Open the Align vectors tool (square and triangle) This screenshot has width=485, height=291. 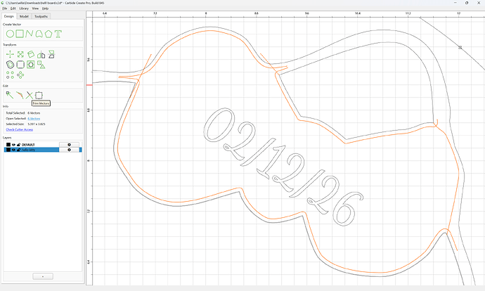(x=41, y=65)
